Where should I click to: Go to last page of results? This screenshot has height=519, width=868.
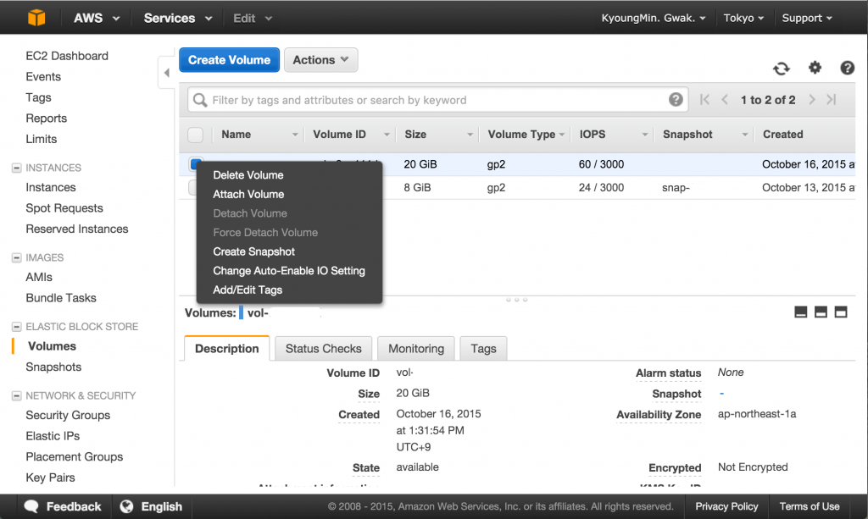click(x=832, y=100)
